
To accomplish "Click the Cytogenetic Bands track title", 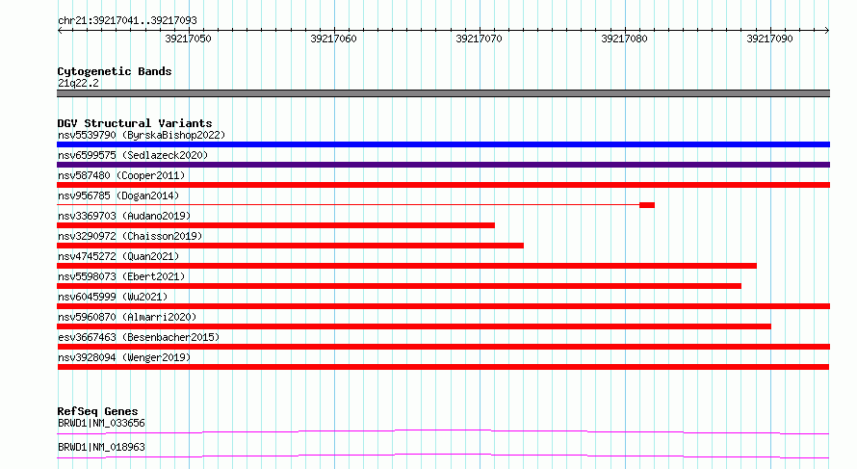I will point(115,71).
